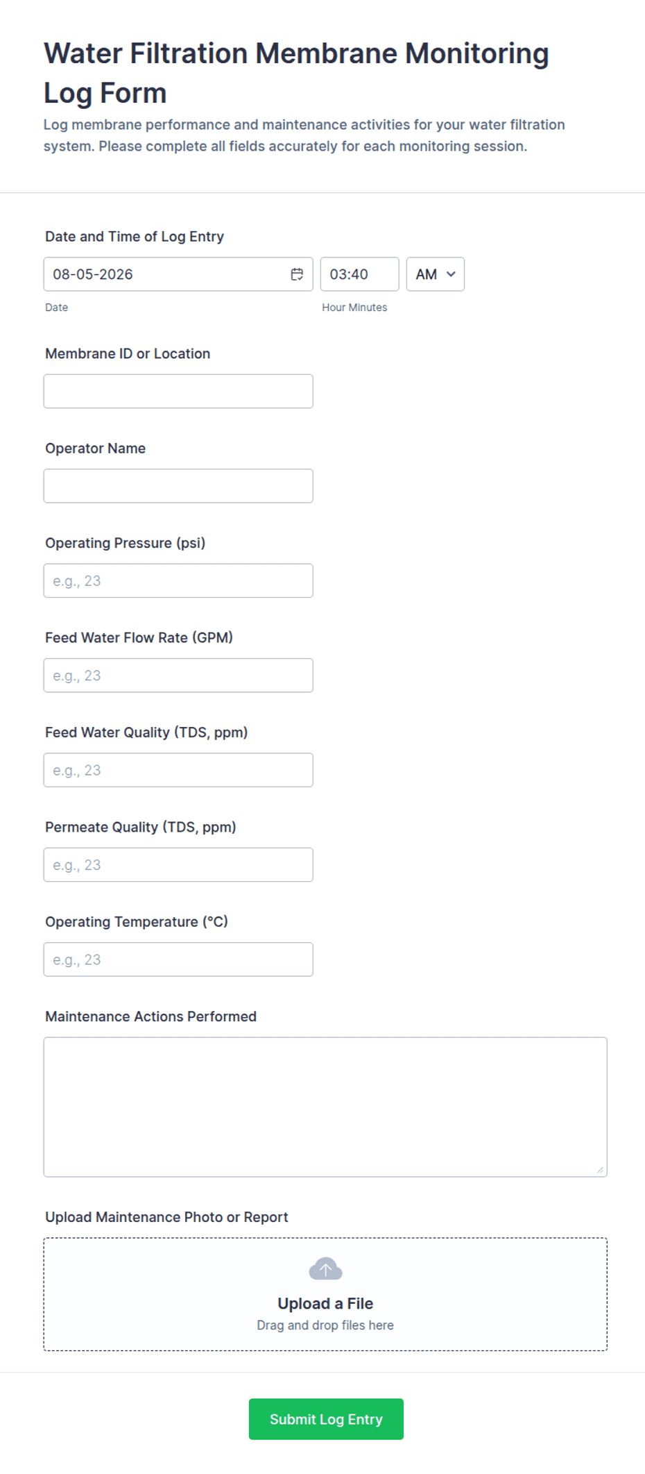Screen dimensions: 645x1474
Task: Select the Operating Temperature input box
Action: (x=178, y=960)
